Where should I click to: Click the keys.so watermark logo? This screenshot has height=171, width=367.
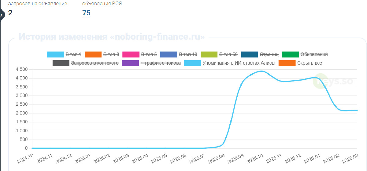click(333, 81)
